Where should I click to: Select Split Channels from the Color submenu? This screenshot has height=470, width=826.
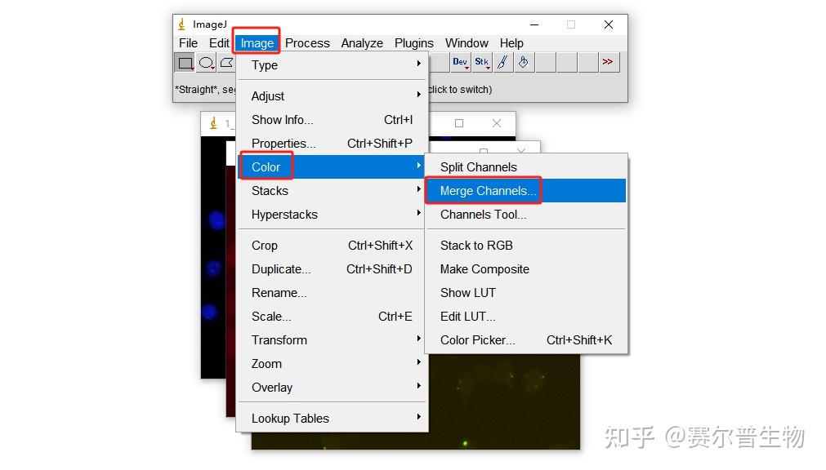478,166
